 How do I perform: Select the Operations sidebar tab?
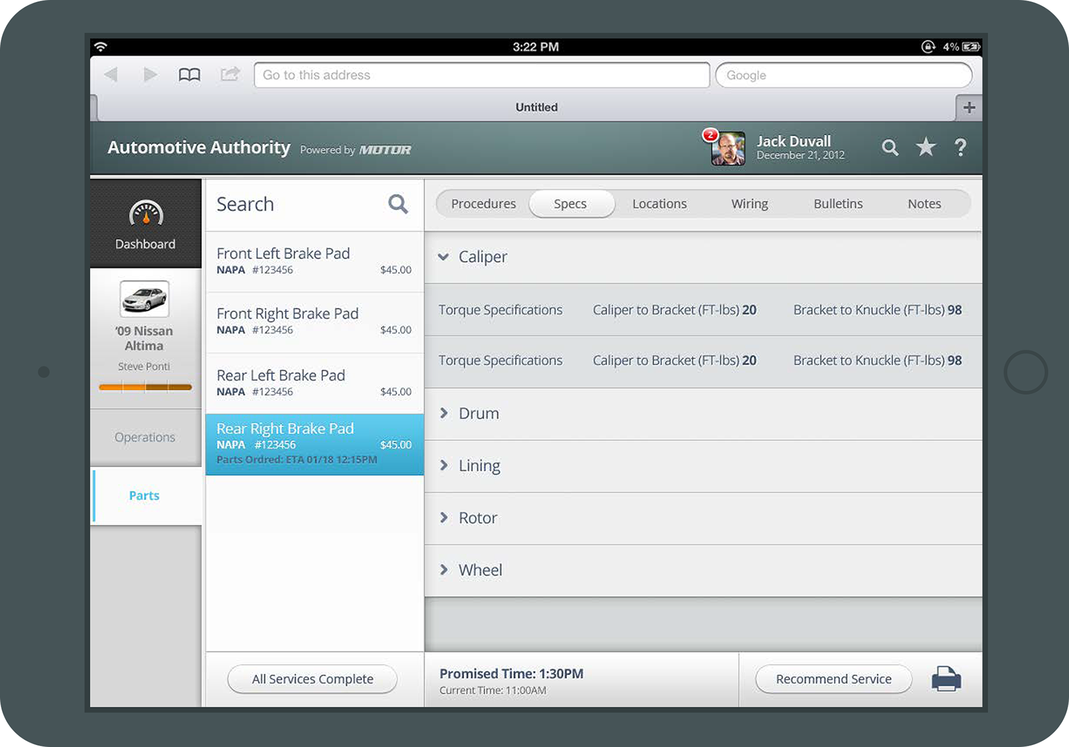point(145,437)
